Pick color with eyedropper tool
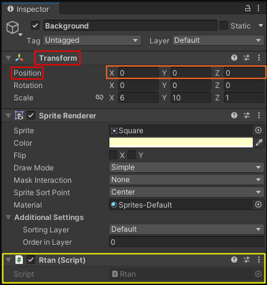The height and width of the screenshot is (285, 267). [259, 142]
